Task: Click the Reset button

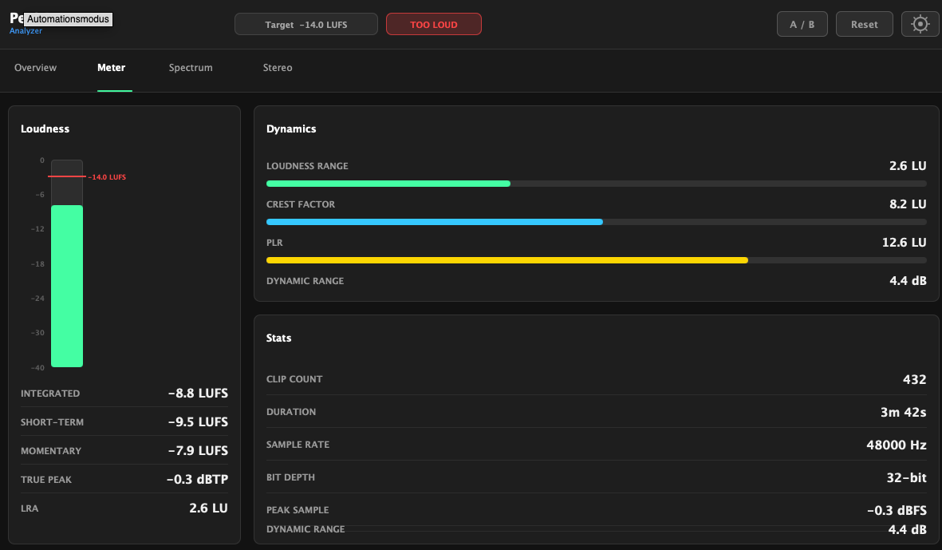Action: click(864, 24)
